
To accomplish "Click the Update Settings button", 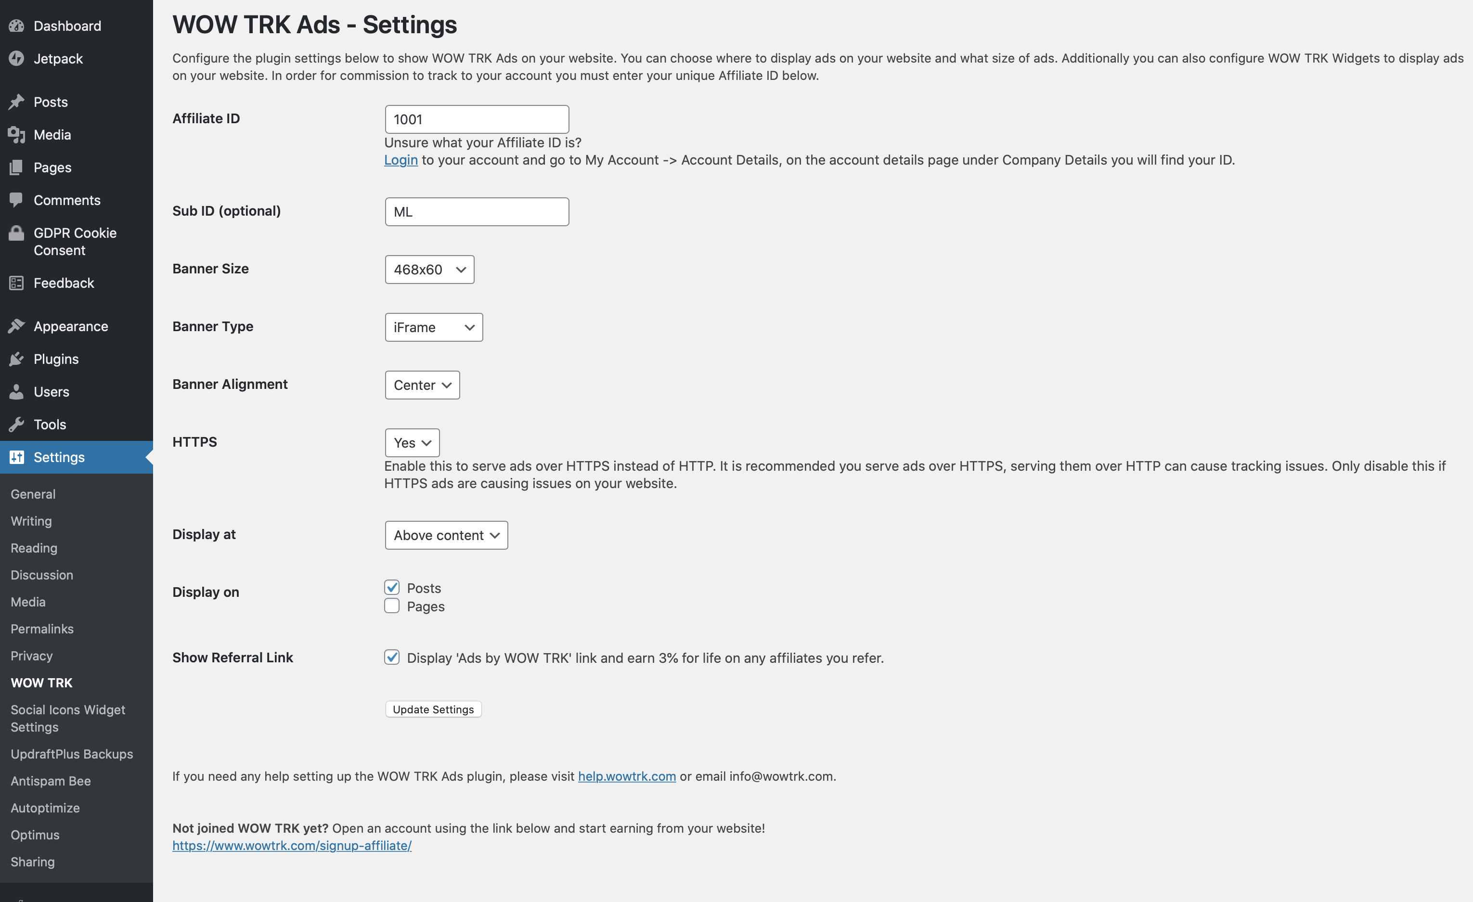I will coord(433,709).
